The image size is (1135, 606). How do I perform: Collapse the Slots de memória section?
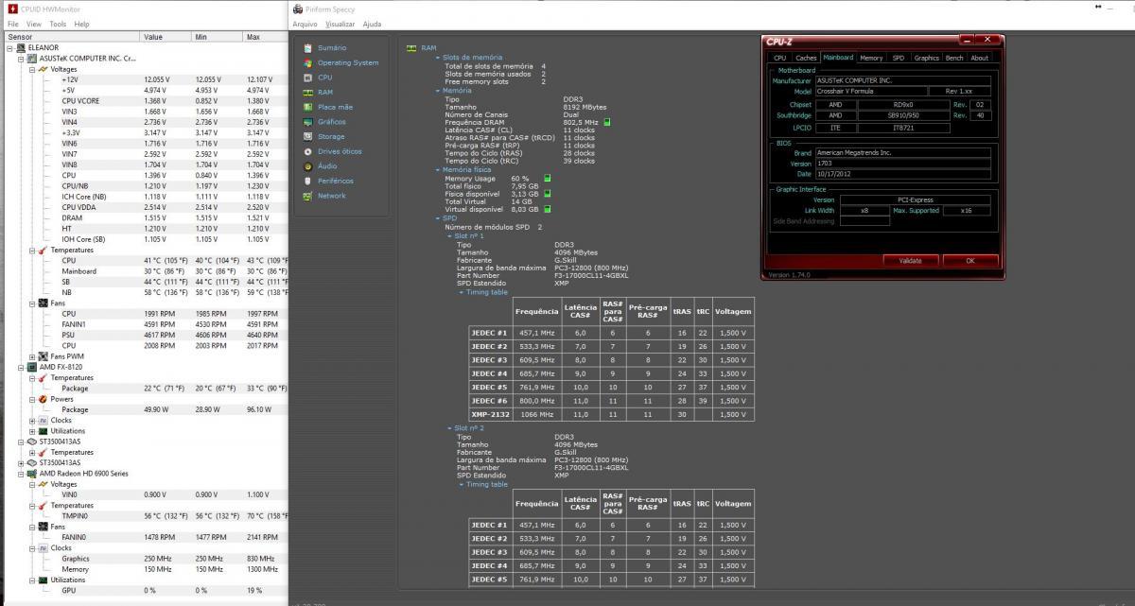(438, 58)
